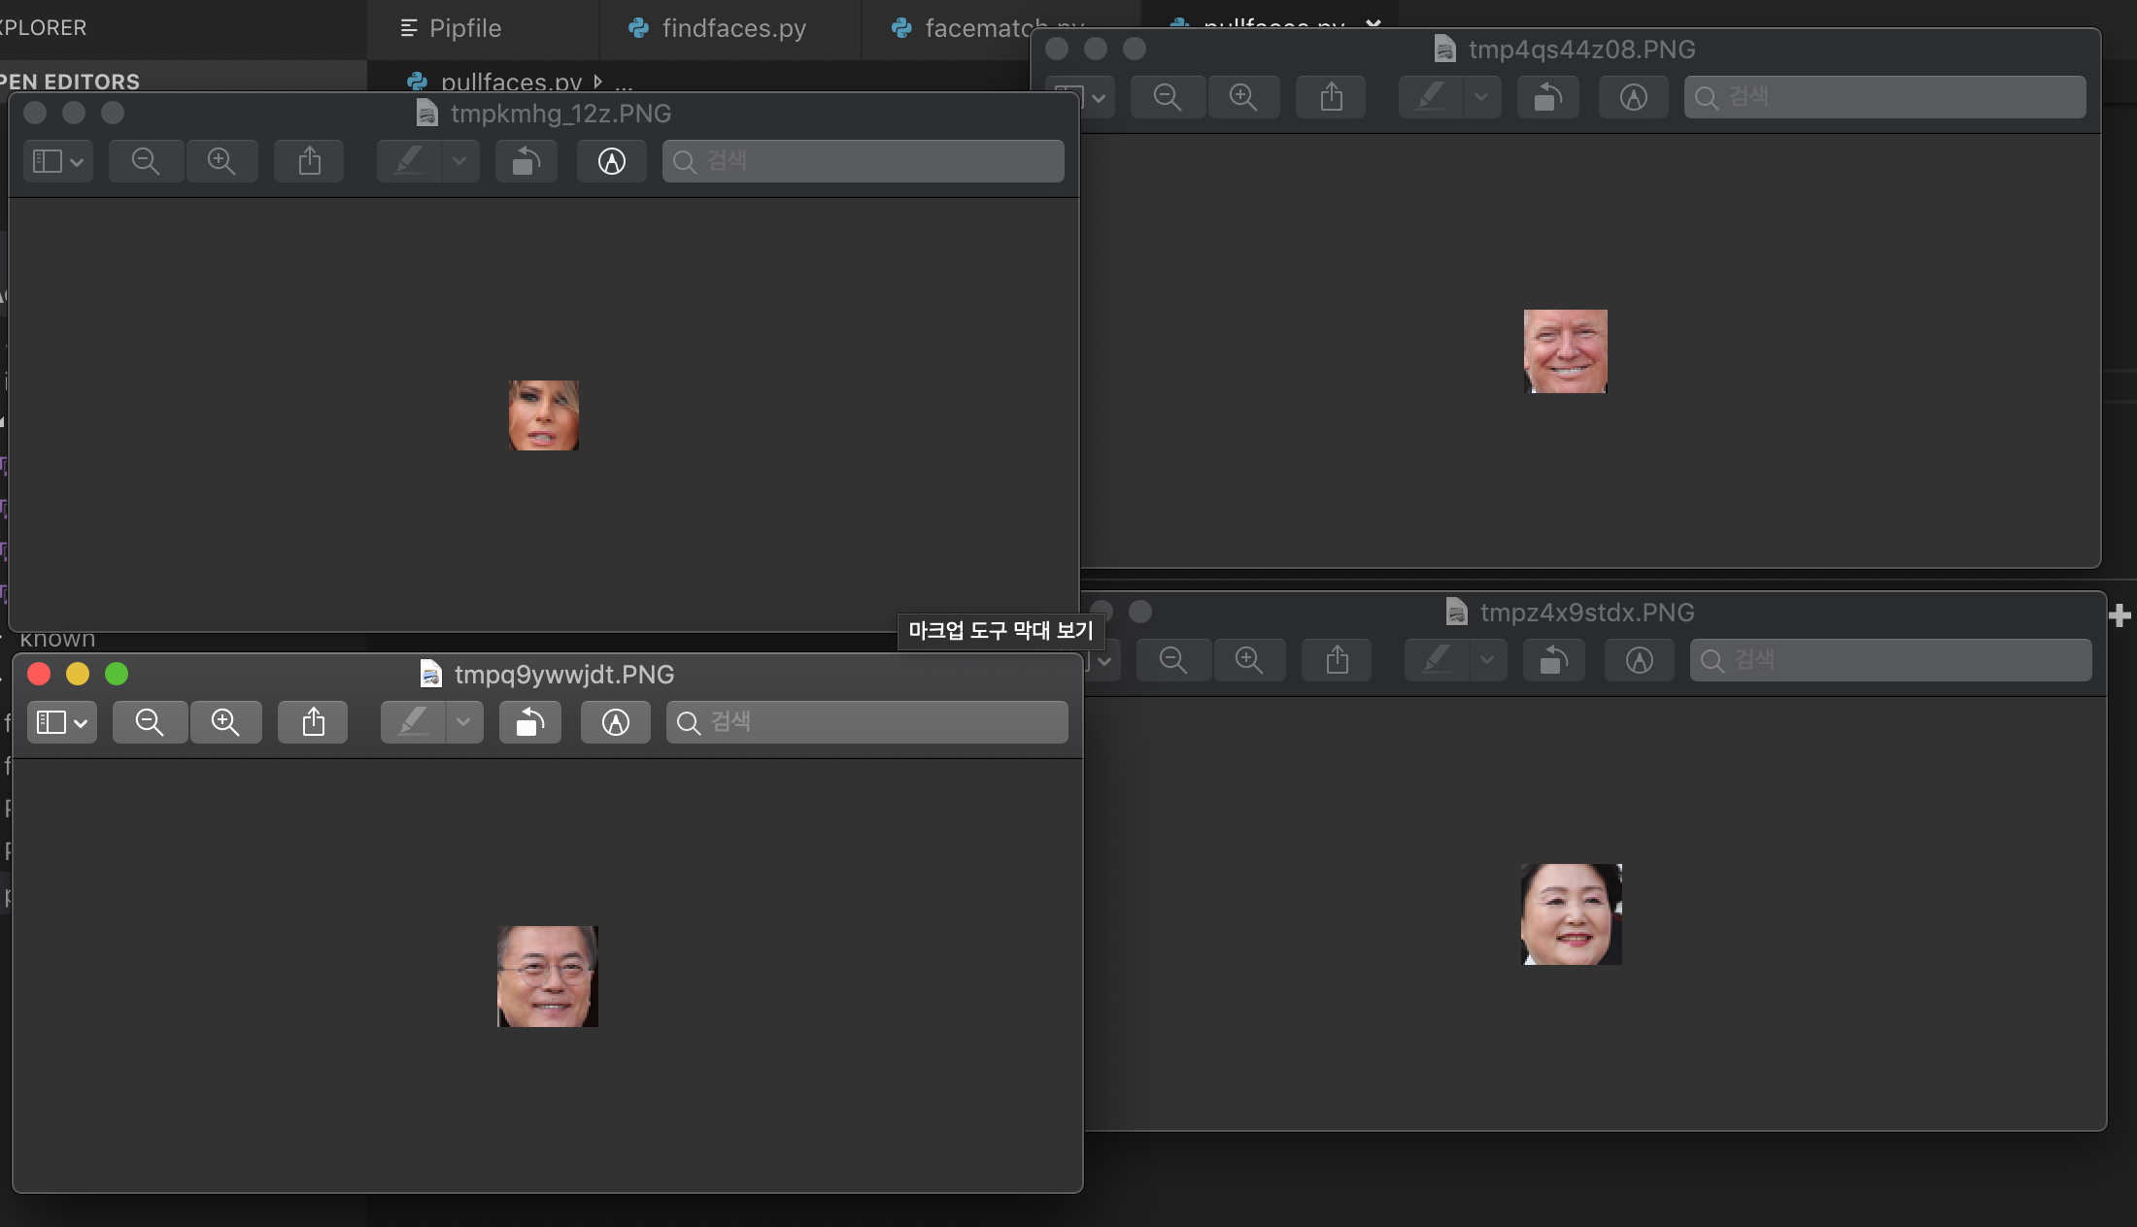This screenshot has height=1227, width=2137.
Task: Show markup toolbar in tmpq9ywwjdt.PNG window
Action: pos(615,722)
